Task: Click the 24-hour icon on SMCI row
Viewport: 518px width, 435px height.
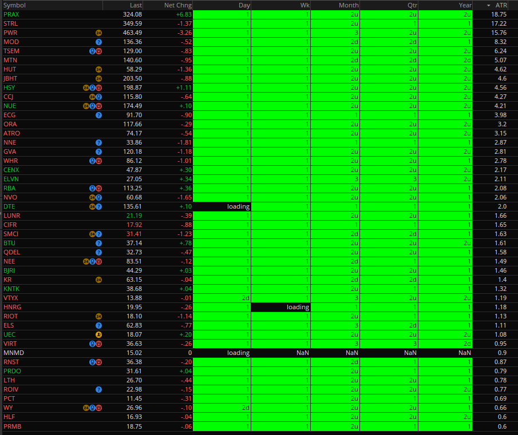Action: click(x=93, y=234)
